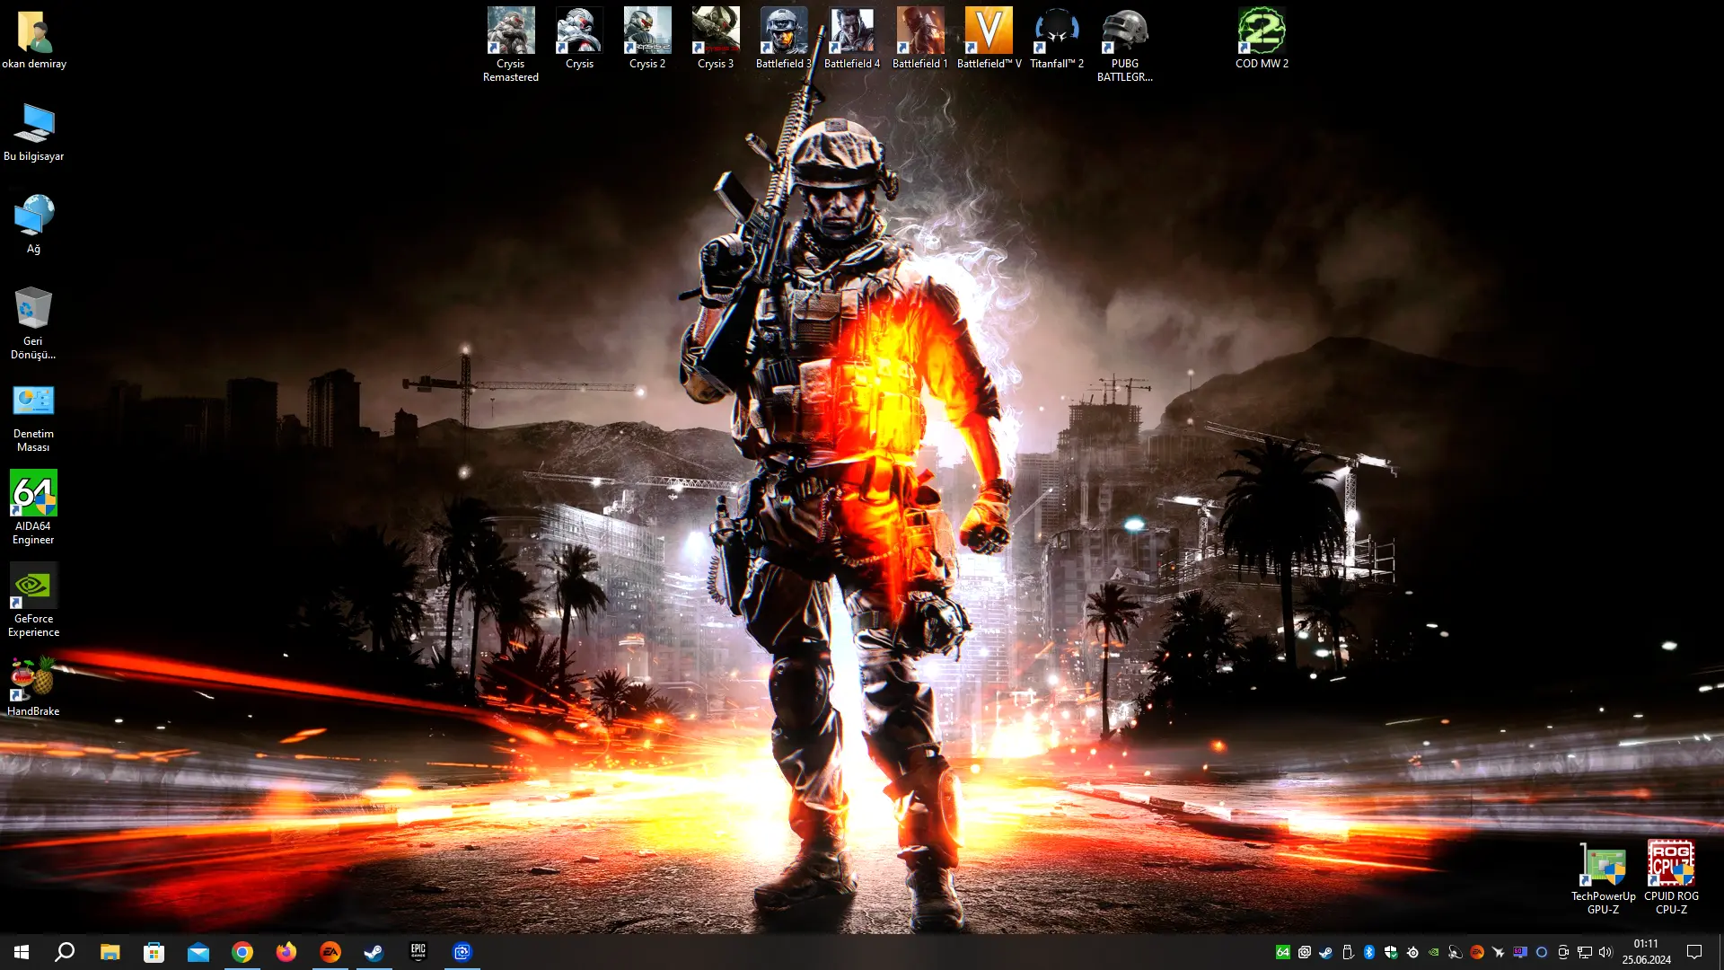Image resolution: width=1724 pixels, height=970 pixels.
Task: Click the AIDA64 tray icon
Action: point(1283,952)
